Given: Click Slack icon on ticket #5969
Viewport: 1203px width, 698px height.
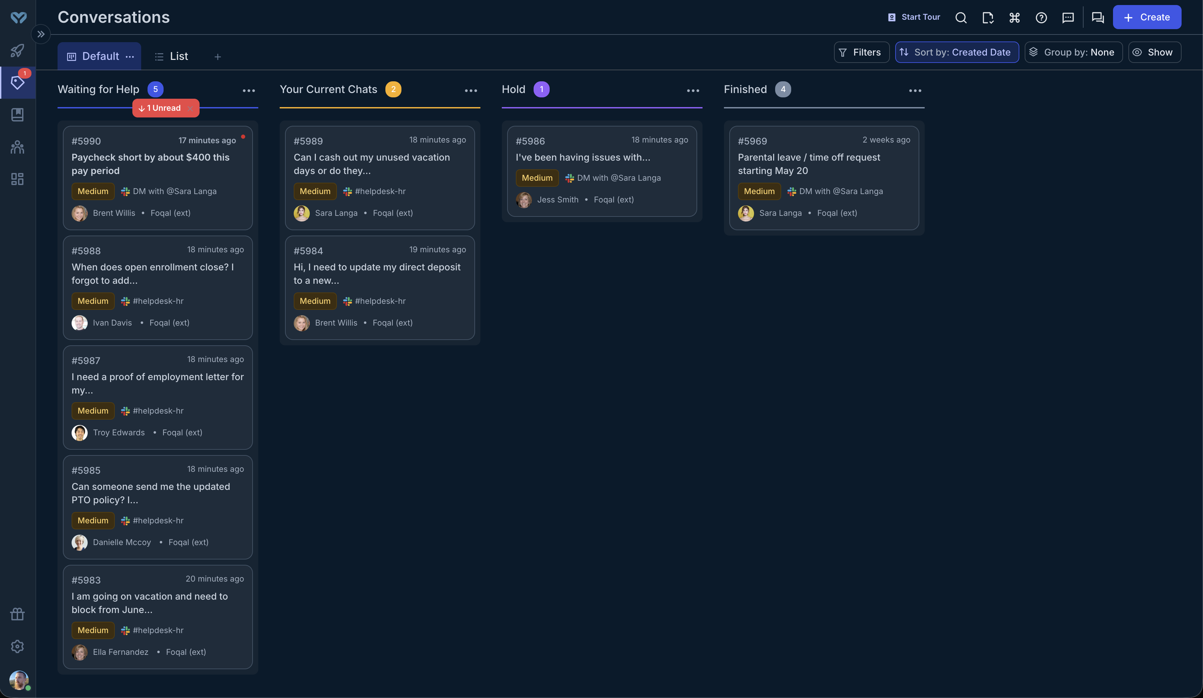Looking at the screenshot, I should [791, 191].
